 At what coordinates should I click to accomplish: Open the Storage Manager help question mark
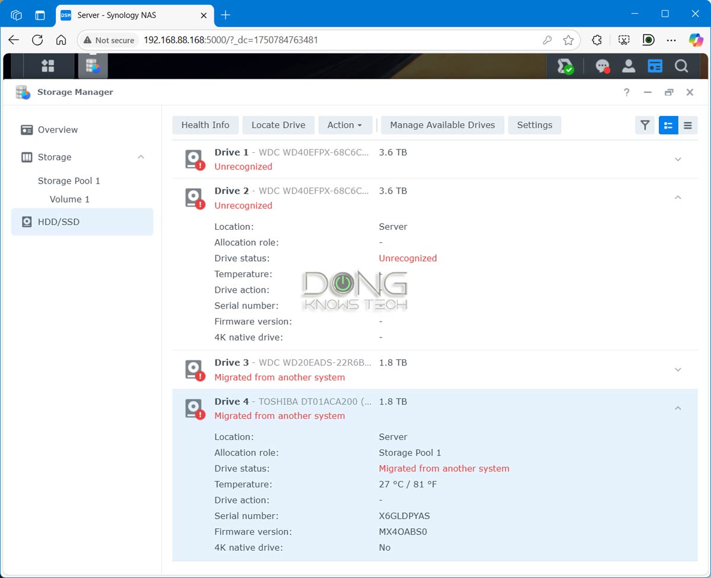point(627,92)
